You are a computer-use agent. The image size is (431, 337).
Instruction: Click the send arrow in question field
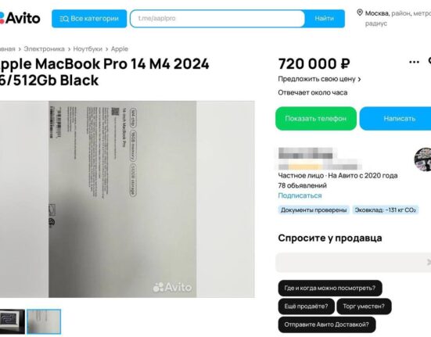coord(429,262)
